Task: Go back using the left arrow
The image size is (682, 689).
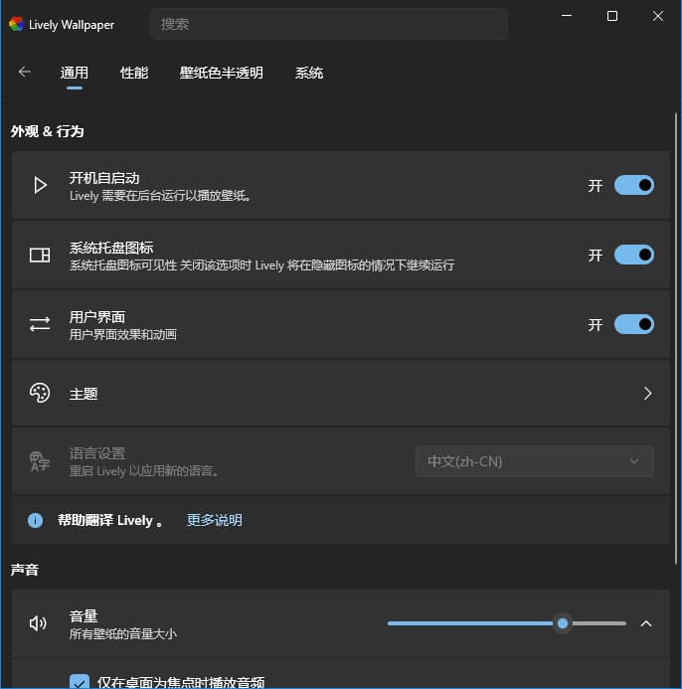Action: point(25,72)
